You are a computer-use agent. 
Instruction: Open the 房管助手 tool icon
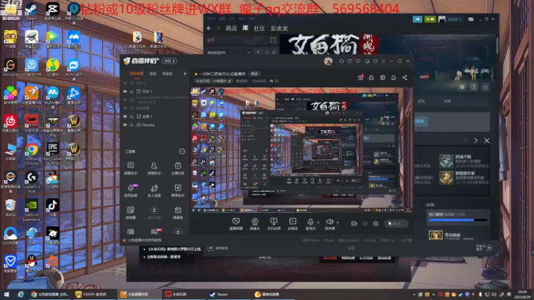[x=154, y=169]
